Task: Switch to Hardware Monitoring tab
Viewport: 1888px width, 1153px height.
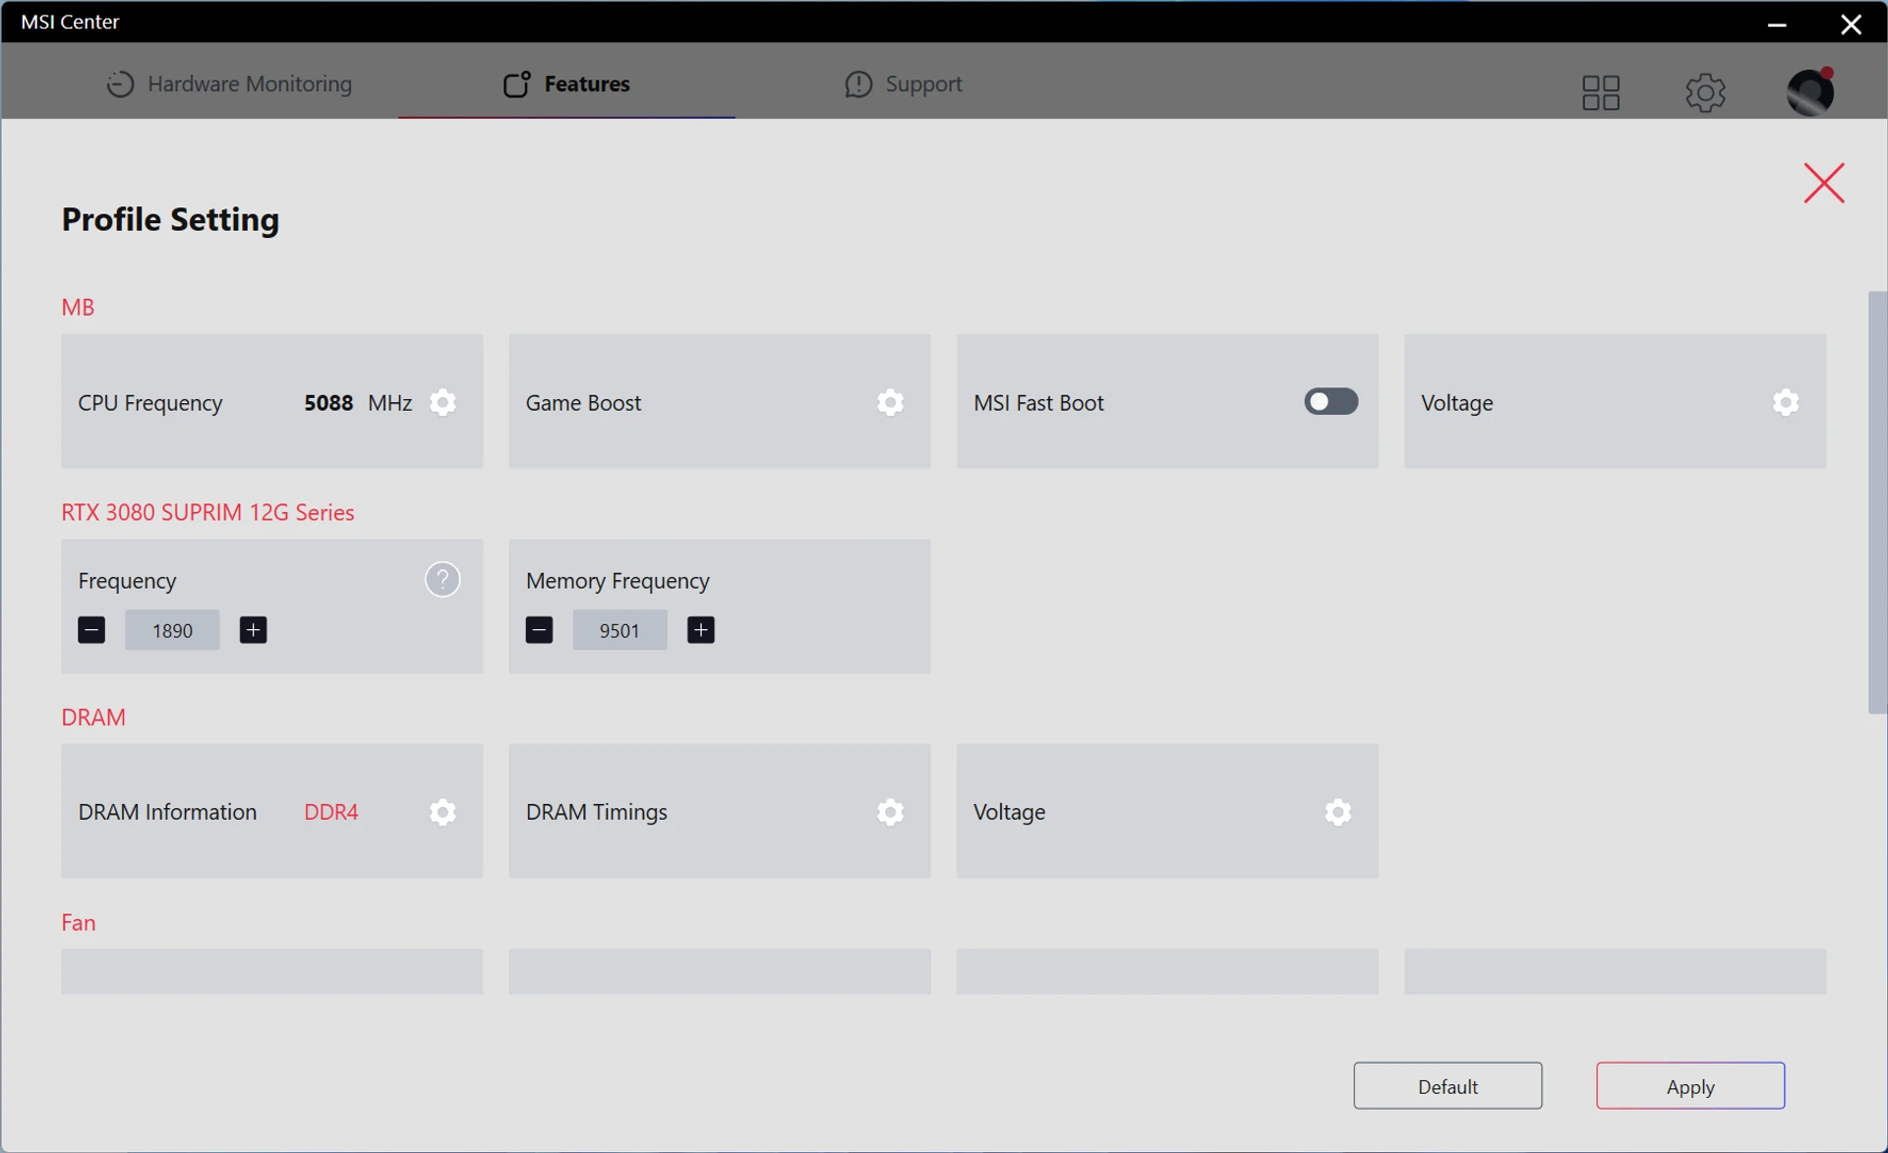Action: click(229, 84)
